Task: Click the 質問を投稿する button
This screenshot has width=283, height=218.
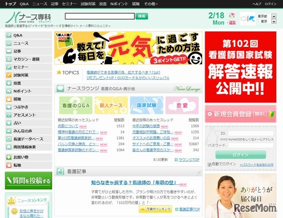Action: [28, 180]
